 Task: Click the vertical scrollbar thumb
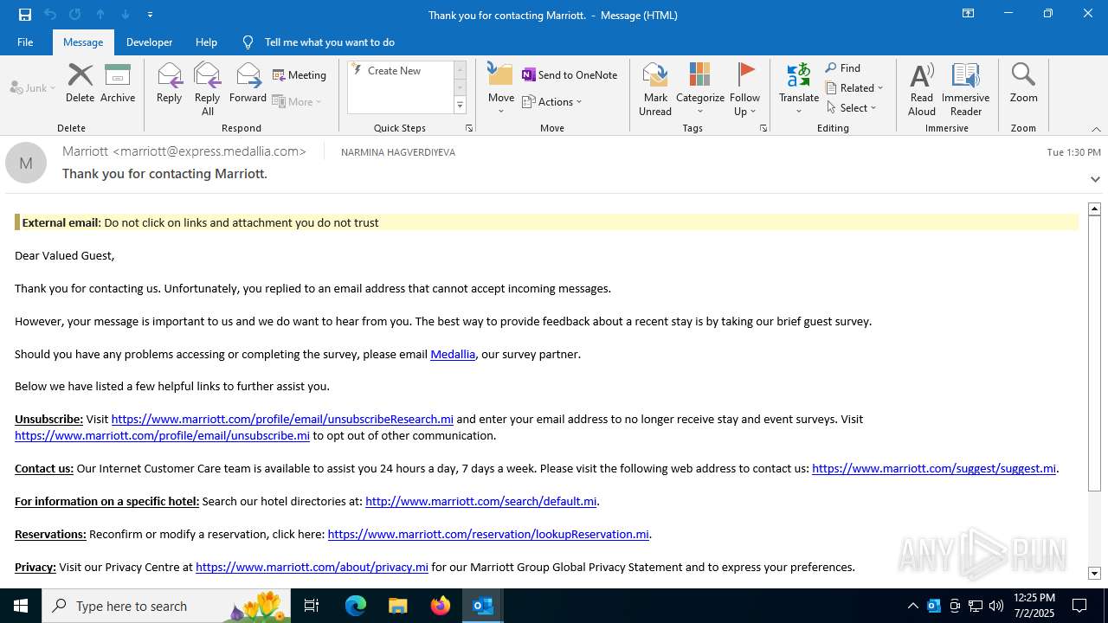pyautogui.click(x=1094, y=353)
